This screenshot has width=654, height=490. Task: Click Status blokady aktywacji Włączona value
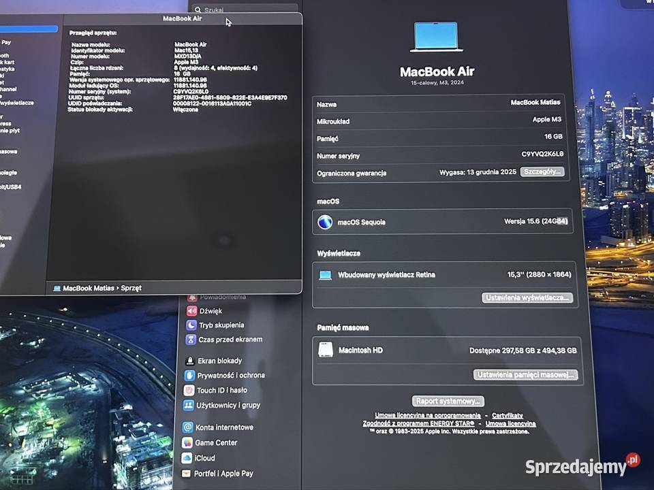(x=185, y=110)
